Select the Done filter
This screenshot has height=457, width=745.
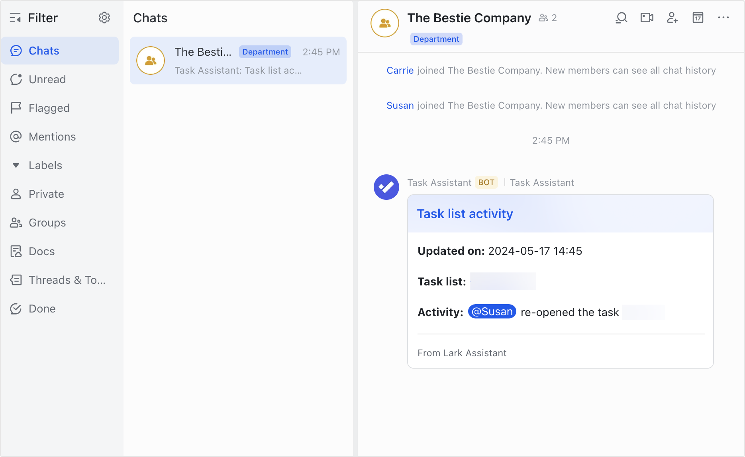[42, 309]
